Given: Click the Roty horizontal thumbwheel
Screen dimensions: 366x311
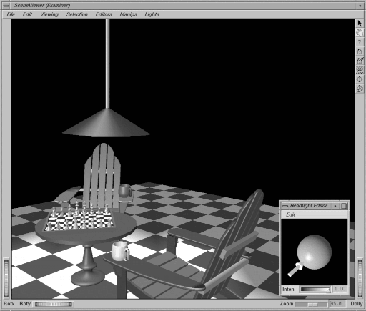Looking at the screenshot, I should tap(54, 304).
